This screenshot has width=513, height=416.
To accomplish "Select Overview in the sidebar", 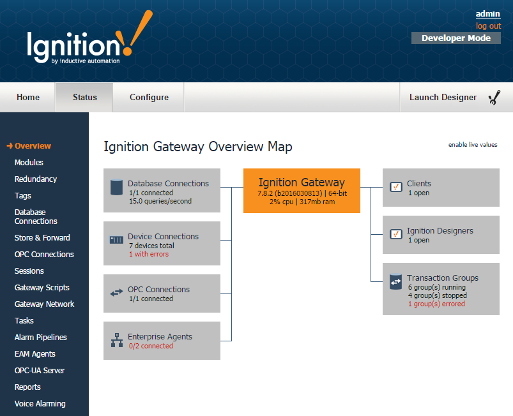I will coord(33,146).
